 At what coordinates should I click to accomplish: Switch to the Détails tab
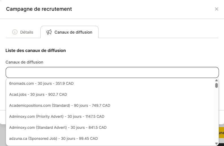point(23,32)
